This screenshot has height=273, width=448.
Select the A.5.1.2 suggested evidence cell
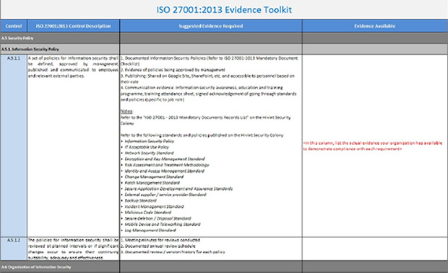pos(211,249)
